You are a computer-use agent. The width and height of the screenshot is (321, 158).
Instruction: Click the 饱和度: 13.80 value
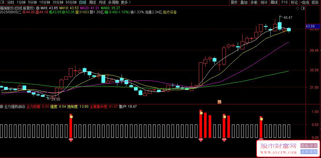point(78,107)
